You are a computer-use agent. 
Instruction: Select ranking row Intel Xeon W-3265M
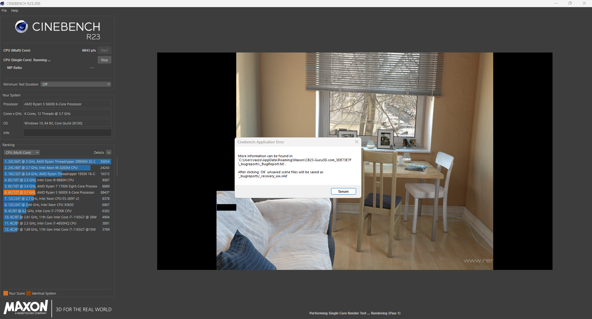[x=57, y=168]
